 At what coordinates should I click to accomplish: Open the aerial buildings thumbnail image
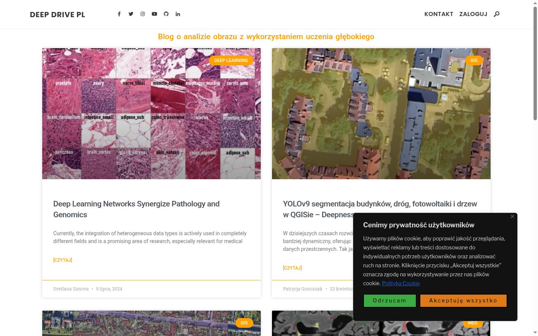point(381,113)
